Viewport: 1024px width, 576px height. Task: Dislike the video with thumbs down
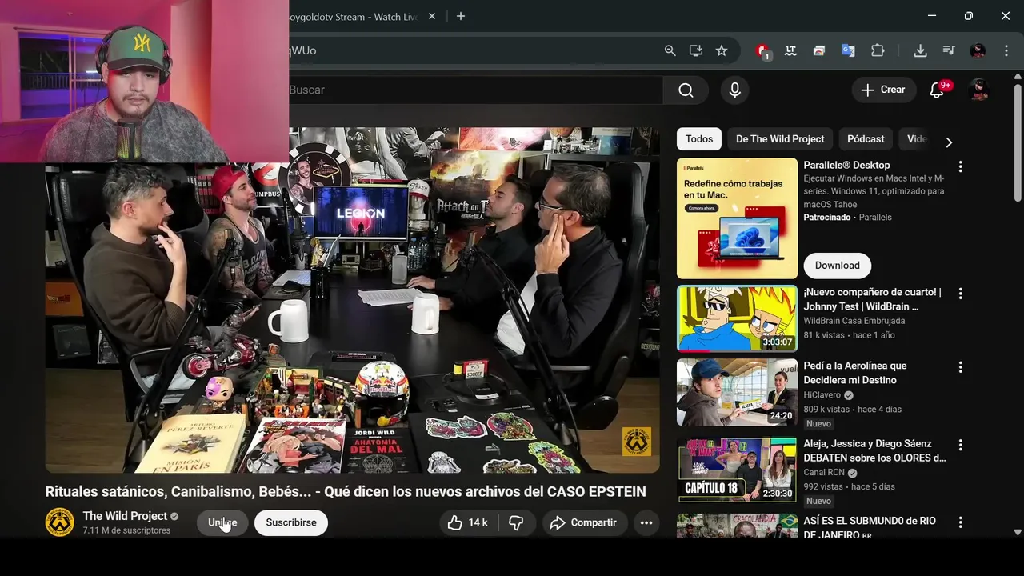517,522
